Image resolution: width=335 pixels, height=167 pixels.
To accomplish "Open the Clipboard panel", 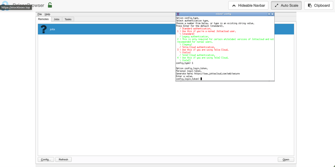I will 319,5.
